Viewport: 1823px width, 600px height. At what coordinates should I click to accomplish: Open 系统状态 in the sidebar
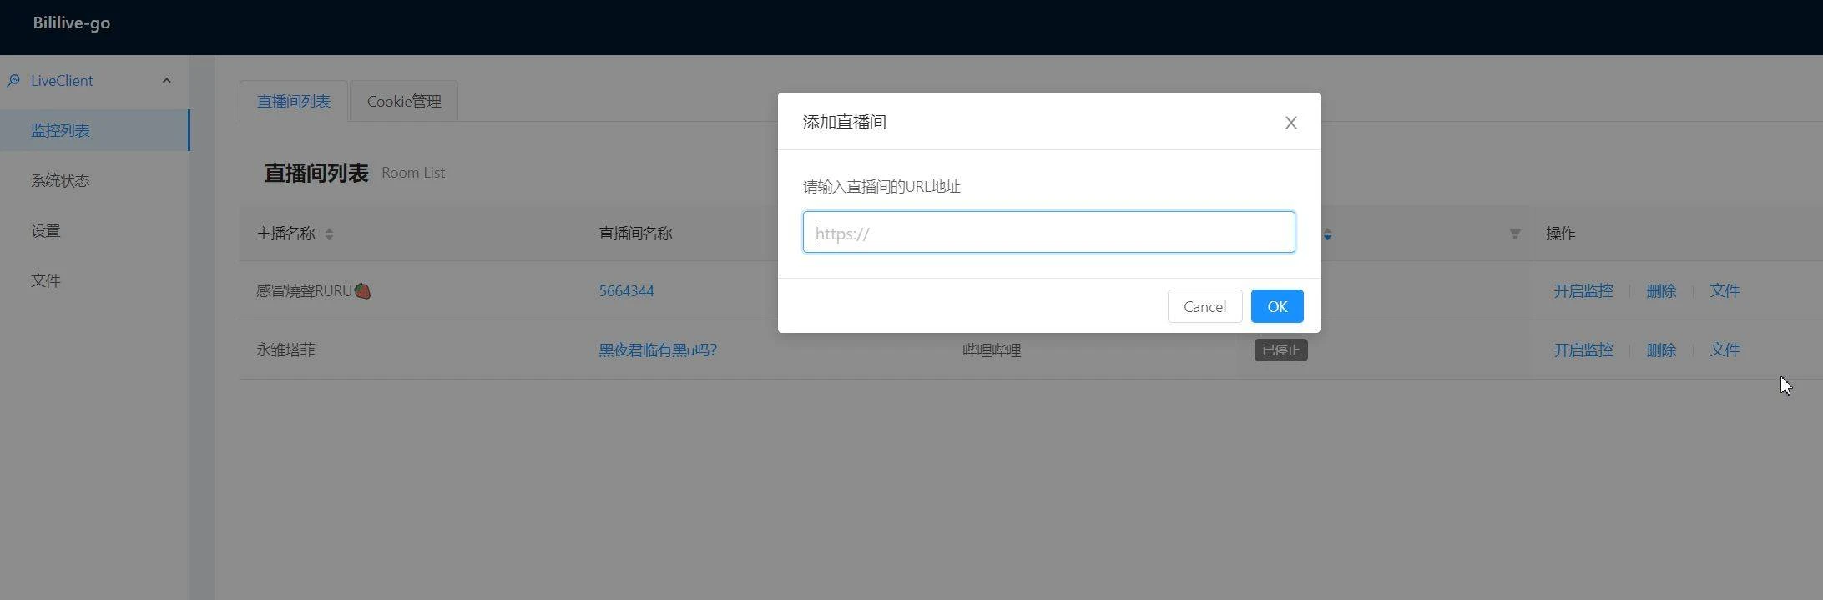pos(94,180)
